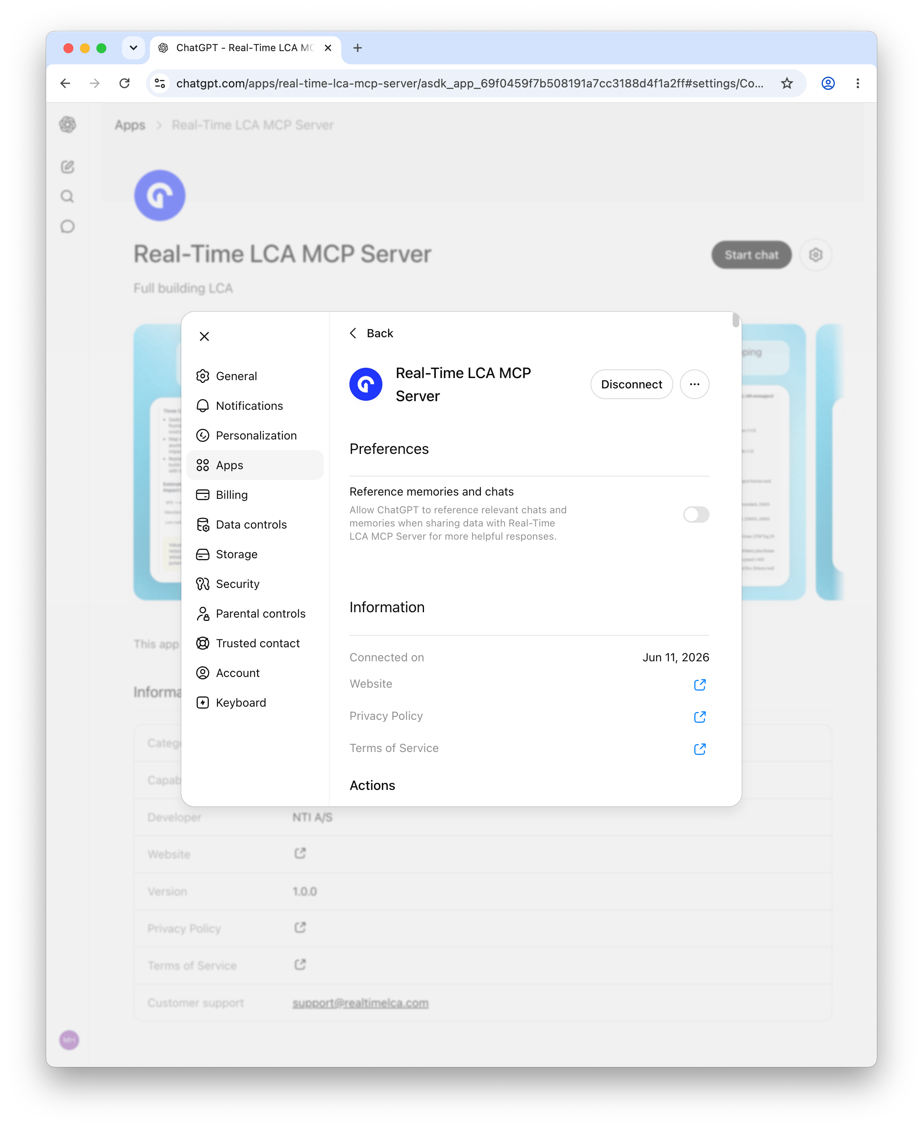View site information icon in address bar
Viewport: 923px width, 1128px height.
click(x=159, y=84)
